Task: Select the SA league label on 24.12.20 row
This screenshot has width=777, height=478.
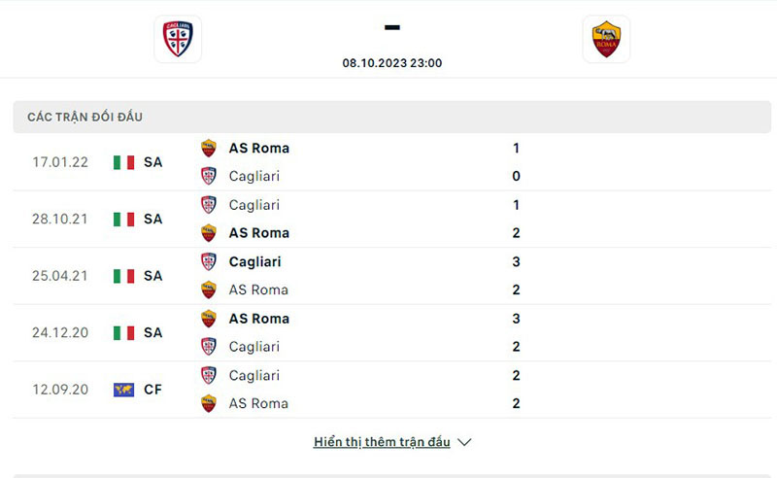Action: click(x=152, y=332)
